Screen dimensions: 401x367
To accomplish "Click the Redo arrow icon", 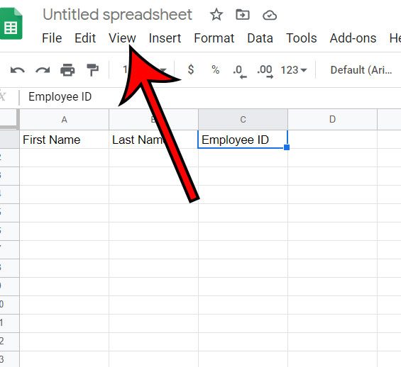I will pyautogui.click(x=43, y=70).
